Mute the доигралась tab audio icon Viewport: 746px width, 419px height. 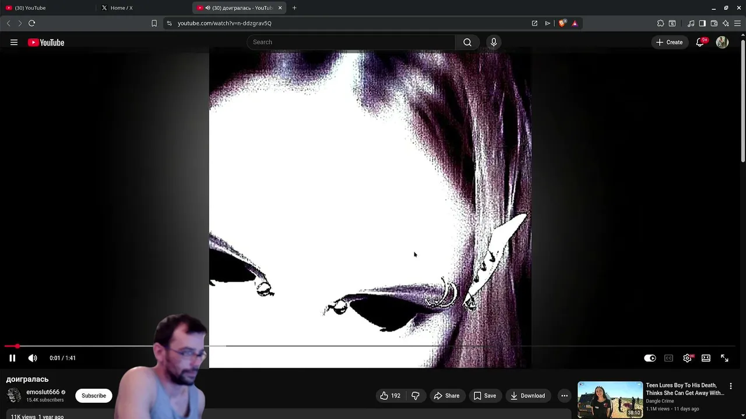coord(208,8)
